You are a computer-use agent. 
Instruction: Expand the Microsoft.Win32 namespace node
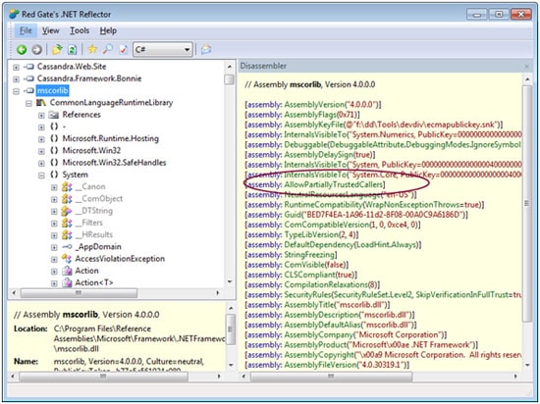pos(41,151)
